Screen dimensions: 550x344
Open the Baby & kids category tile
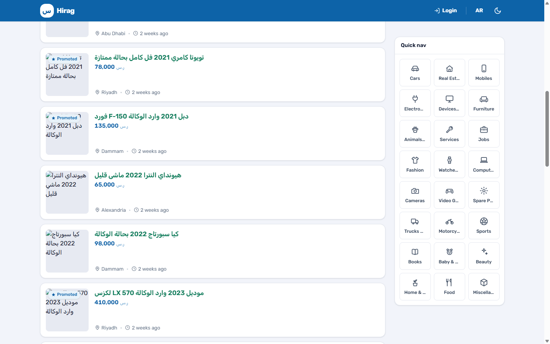449,256
